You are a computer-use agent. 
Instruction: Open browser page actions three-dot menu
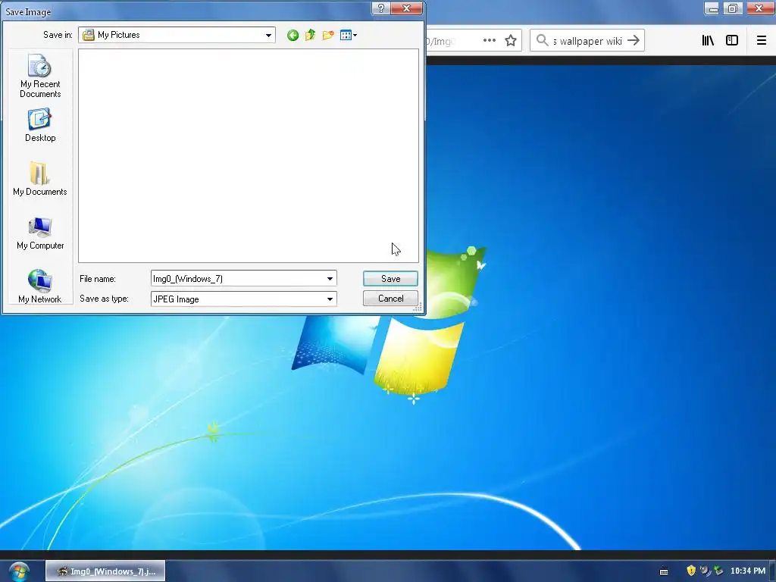pos(490,41)
